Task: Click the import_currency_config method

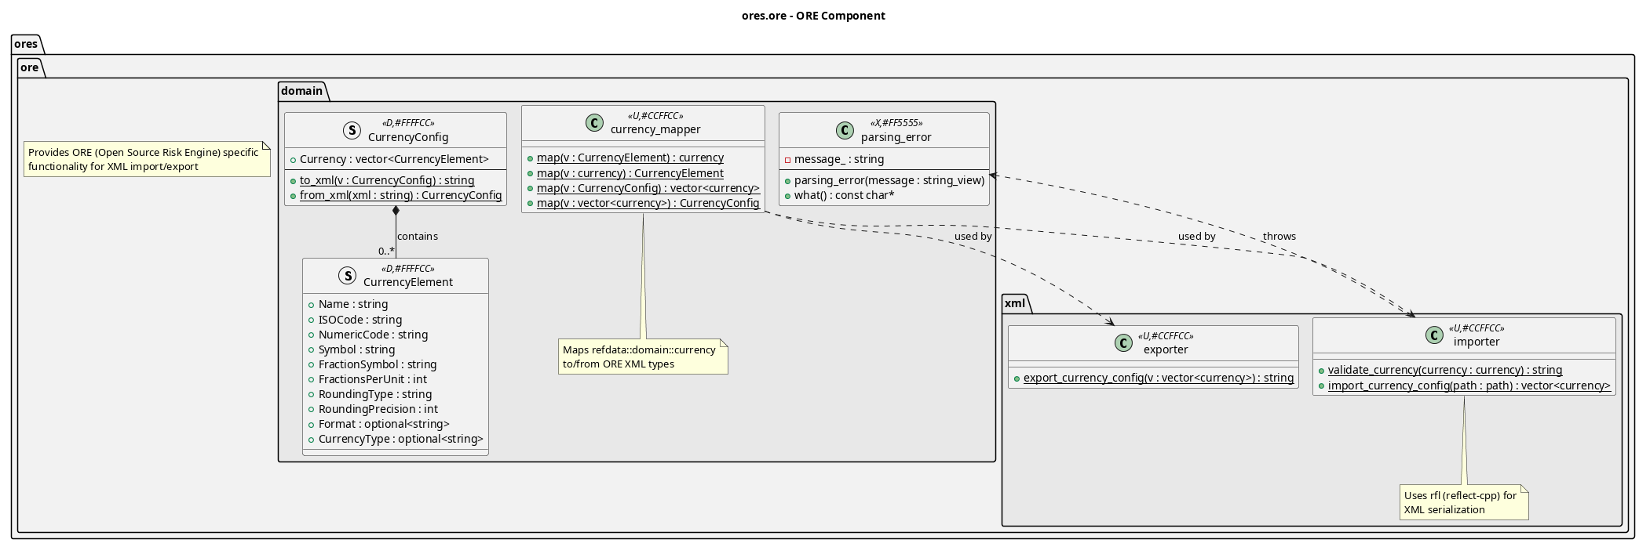Action: click(x=1469, y=386)
